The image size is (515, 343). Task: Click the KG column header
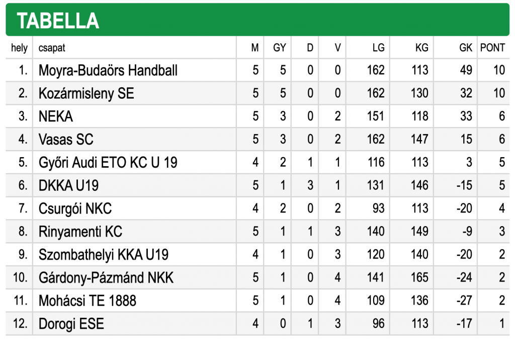tap(422, 48)
